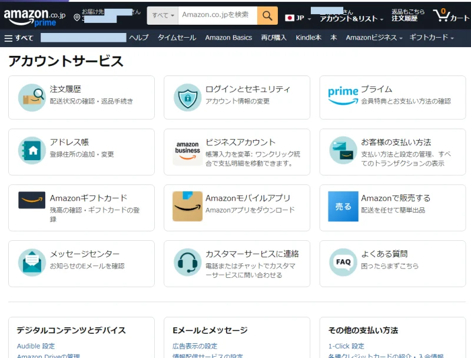This screenshot has width=471, height=358.
Task: Click the amazon business logo icon
Action: point(187,151)
